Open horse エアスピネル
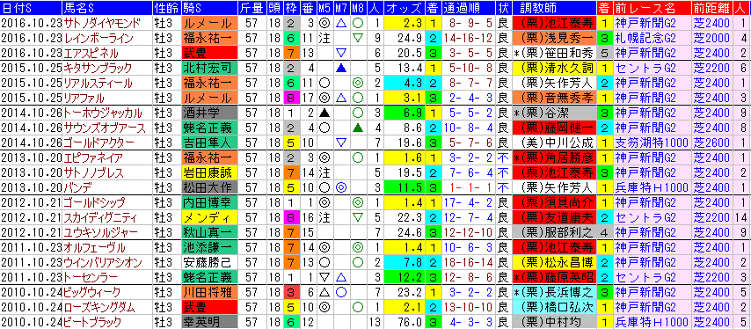This screenshot has height=329, width=751. coord(91,53)
